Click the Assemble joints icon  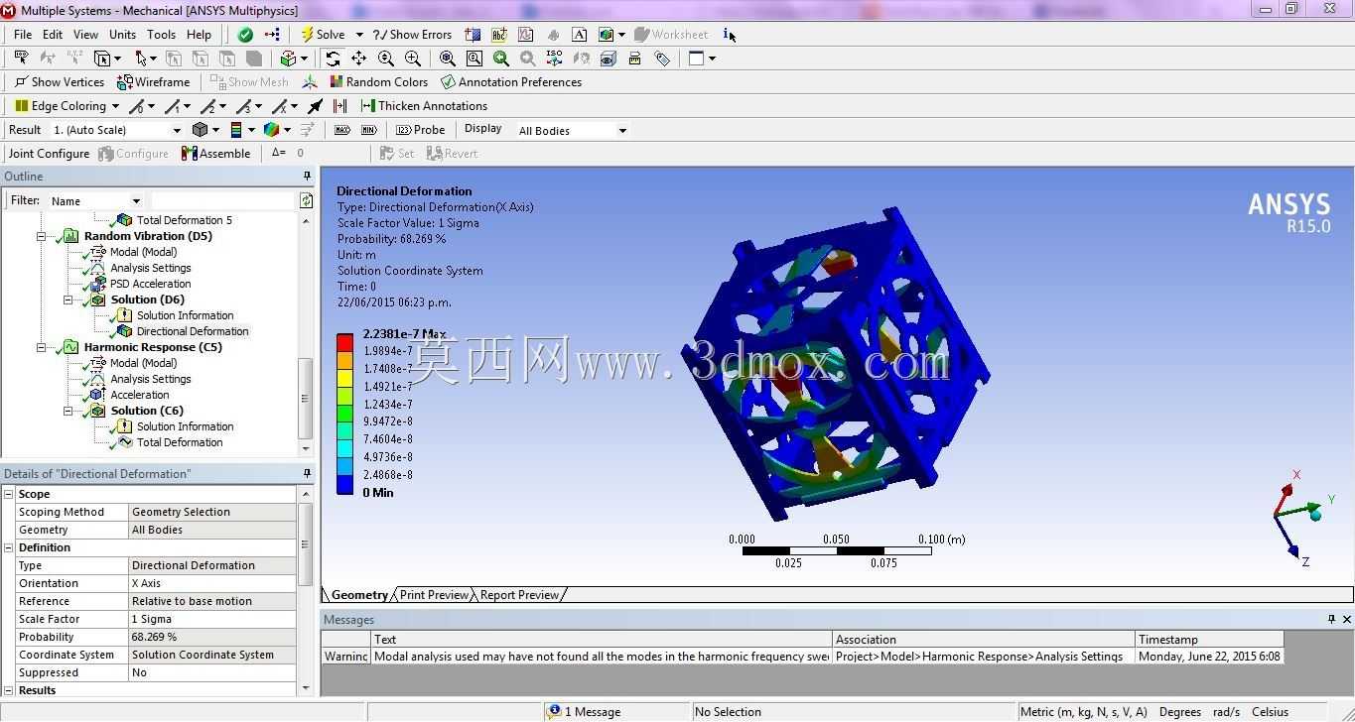[x=215, y=154]
